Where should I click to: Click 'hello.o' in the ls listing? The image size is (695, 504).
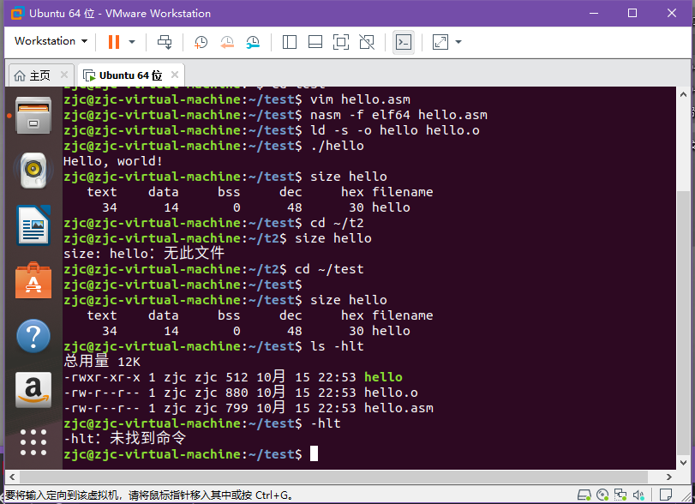(x=391, y=393)
